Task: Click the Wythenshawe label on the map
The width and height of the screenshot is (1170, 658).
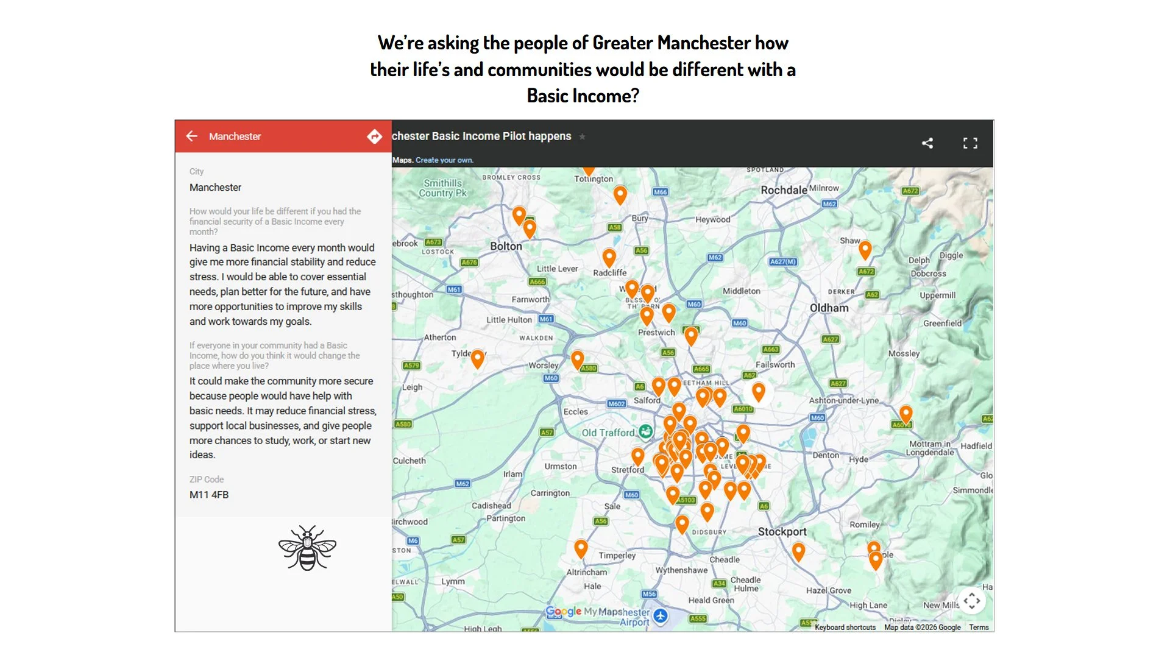Action: [x=681, y=570]
